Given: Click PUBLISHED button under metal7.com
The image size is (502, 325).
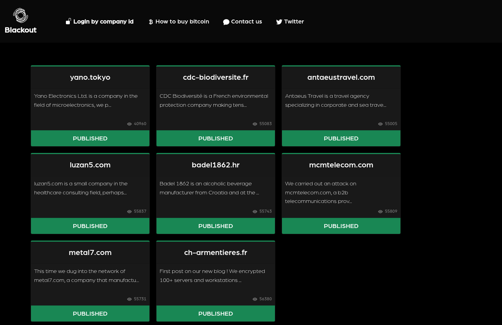Looking at the screenshot, I should [90, 314].
